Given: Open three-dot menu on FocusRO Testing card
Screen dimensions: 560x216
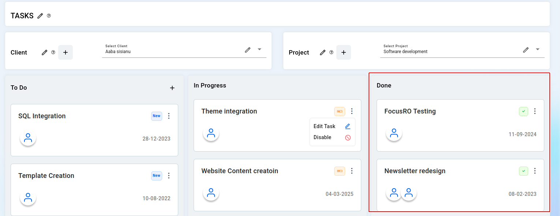Looking at the screenshot, I should click(x=535, y=111).
